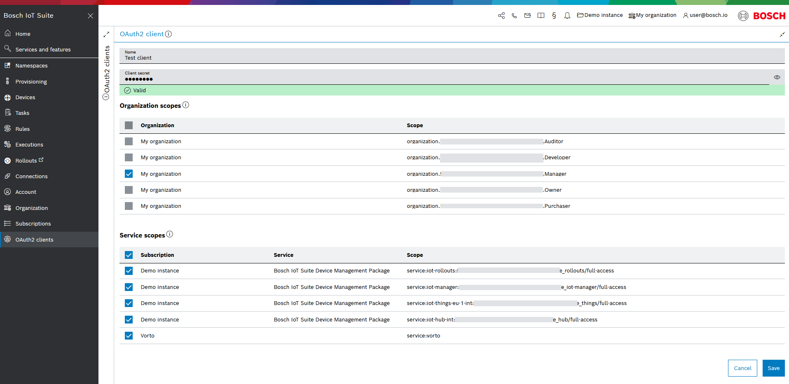
Task: Click the Rules sidebar icon
Action: [x=7, y=129]
